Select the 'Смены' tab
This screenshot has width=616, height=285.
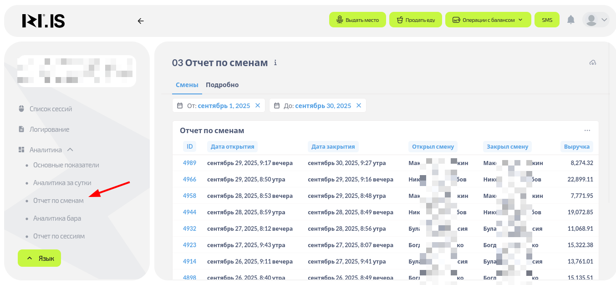click(187, 85)
